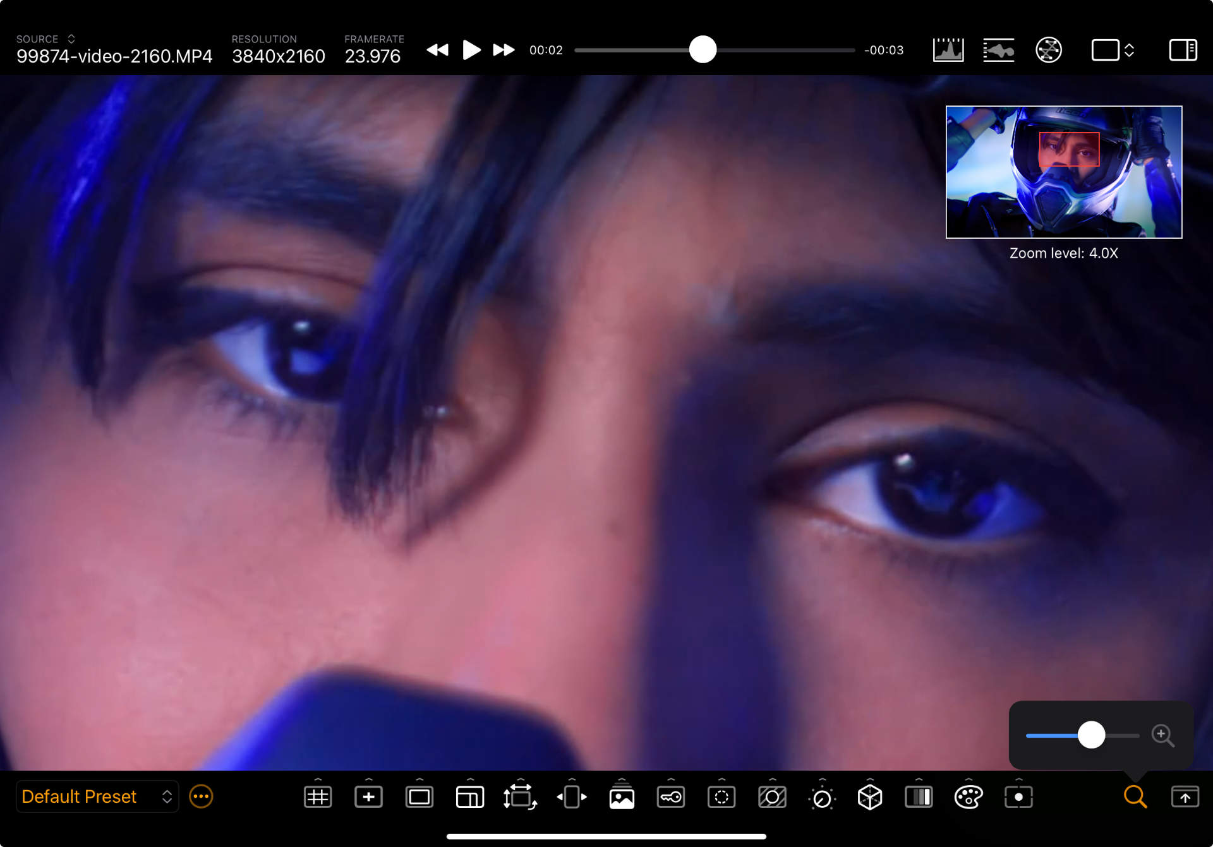Play the video
1213x847 pixels.
pyautogui.click(x=471, y=50)
